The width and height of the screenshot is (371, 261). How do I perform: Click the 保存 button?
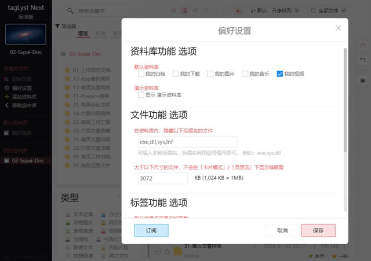(x=318, y=230)
